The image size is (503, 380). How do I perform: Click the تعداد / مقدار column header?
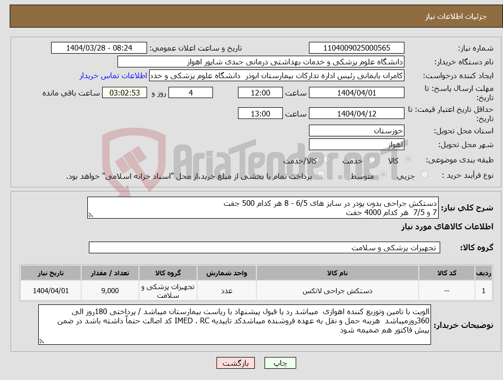110,273
